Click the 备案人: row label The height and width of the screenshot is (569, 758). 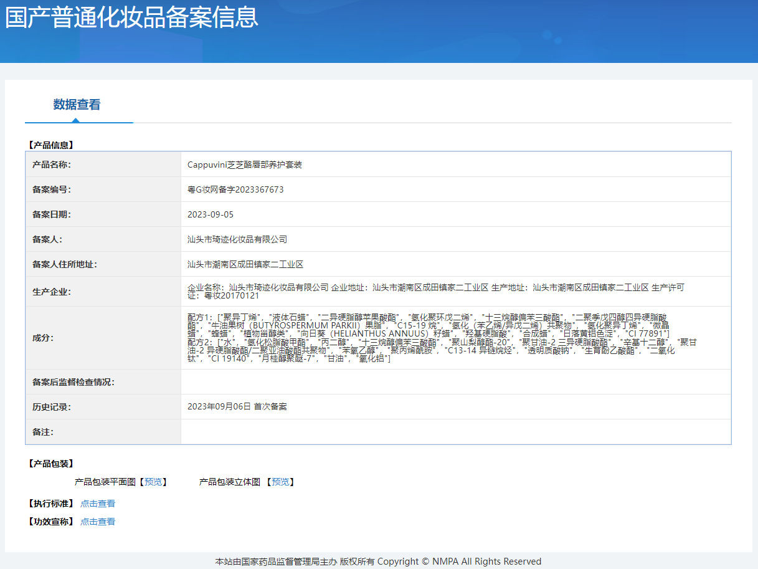[x=47, y=239]
